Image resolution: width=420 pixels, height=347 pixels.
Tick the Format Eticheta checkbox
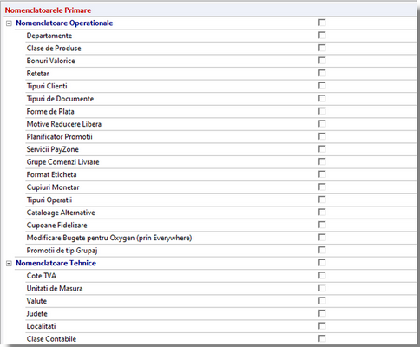click(322, 174)
